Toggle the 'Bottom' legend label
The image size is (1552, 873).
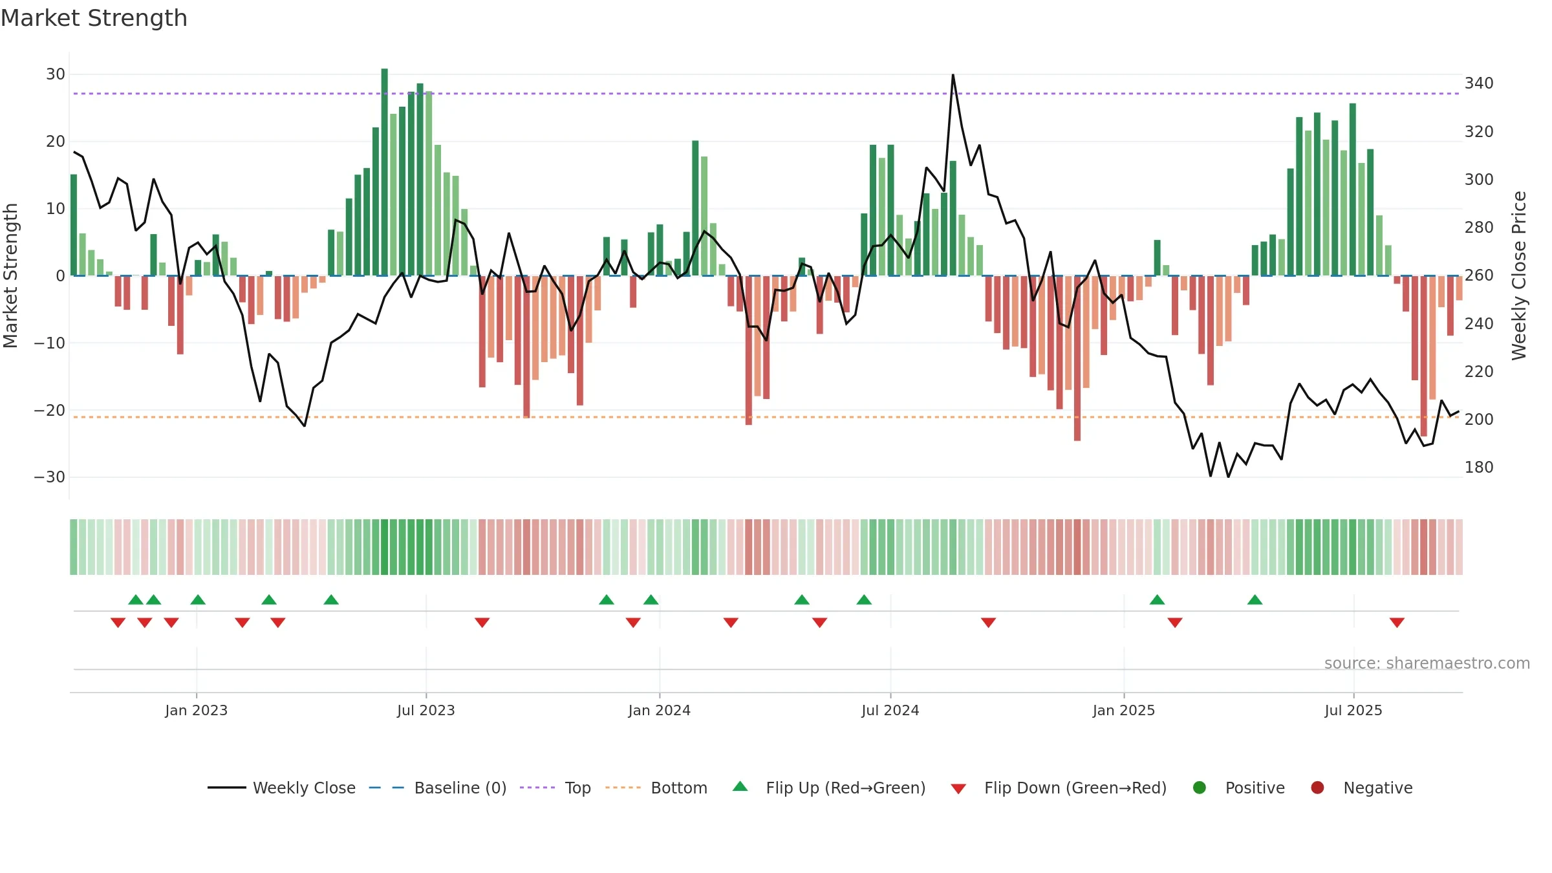[x=679, y=788]
